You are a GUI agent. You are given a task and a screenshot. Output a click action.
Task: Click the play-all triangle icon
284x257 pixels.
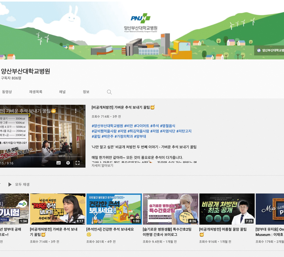[x=10, y=185]
